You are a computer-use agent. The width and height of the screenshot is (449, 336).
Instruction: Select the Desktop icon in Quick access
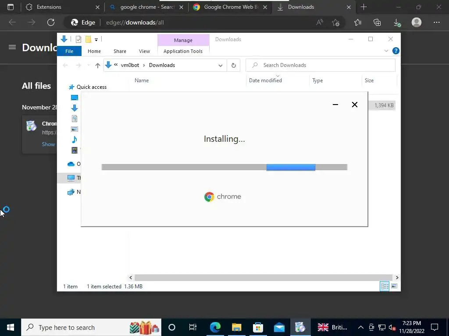point(75,98)
